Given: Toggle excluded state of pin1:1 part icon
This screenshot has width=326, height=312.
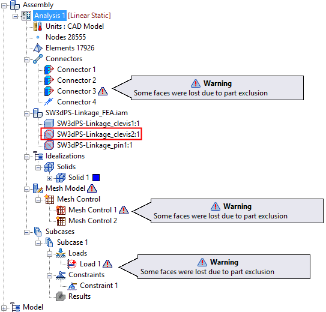Looking at the screenshot, I should point(49,145).
